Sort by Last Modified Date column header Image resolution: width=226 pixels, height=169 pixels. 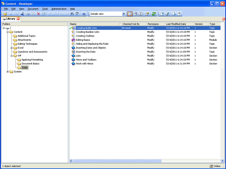coord(179,24)
